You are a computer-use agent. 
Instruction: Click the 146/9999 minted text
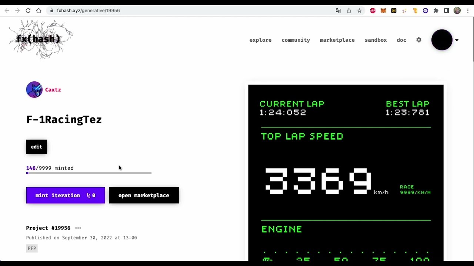[x=50, y=168]
